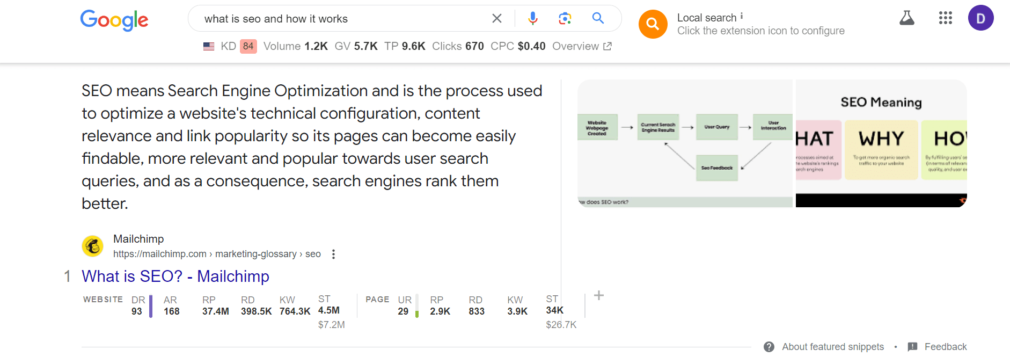Click the Feedback flag icon
The image size is (1010, 364).
(912, 347)
